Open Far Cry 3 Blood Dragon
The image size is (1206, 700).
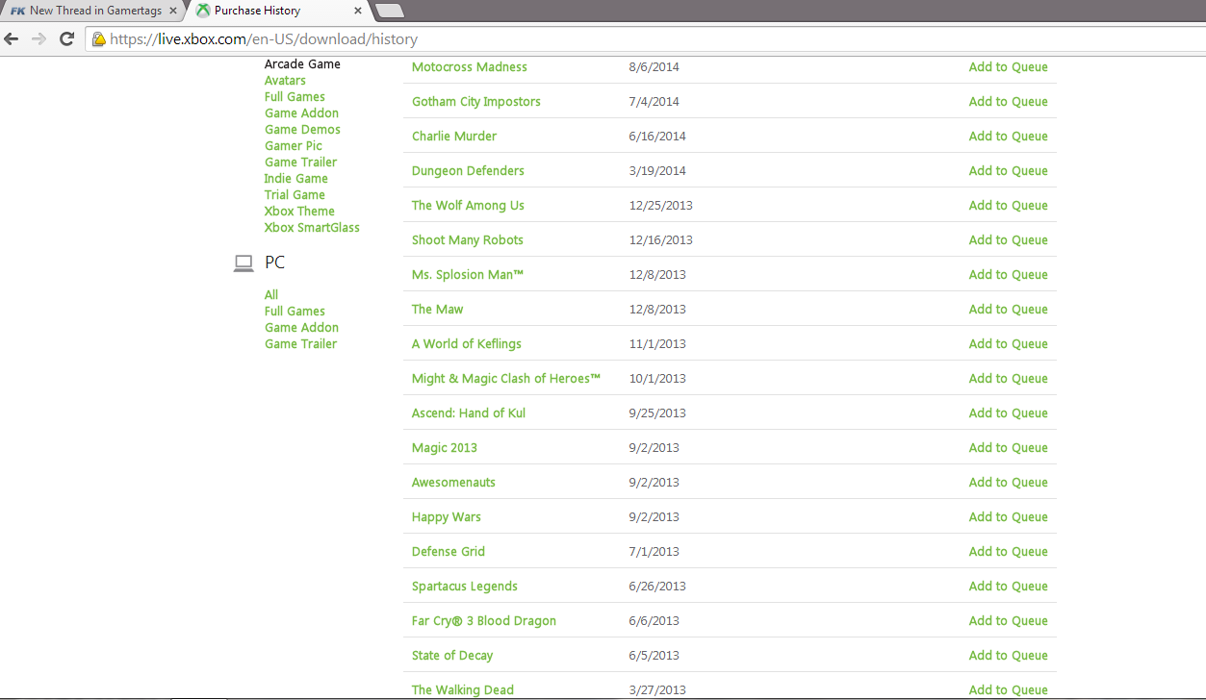[x=484, y=621]
